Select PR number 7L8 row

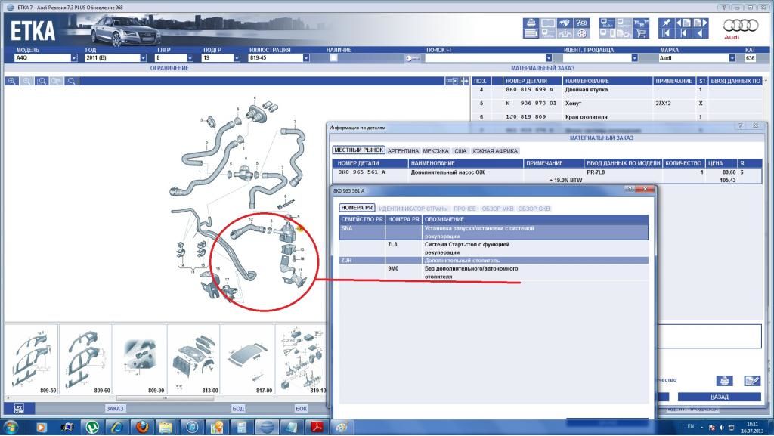click(x=494, y=248)
